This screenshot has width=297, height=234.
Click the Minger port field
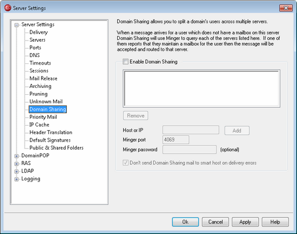point(176,140)
